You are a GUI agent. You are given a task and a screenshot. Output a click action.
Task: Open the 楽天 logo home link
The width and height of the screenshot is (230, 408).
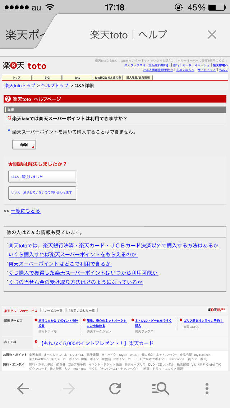pos(14,65)
